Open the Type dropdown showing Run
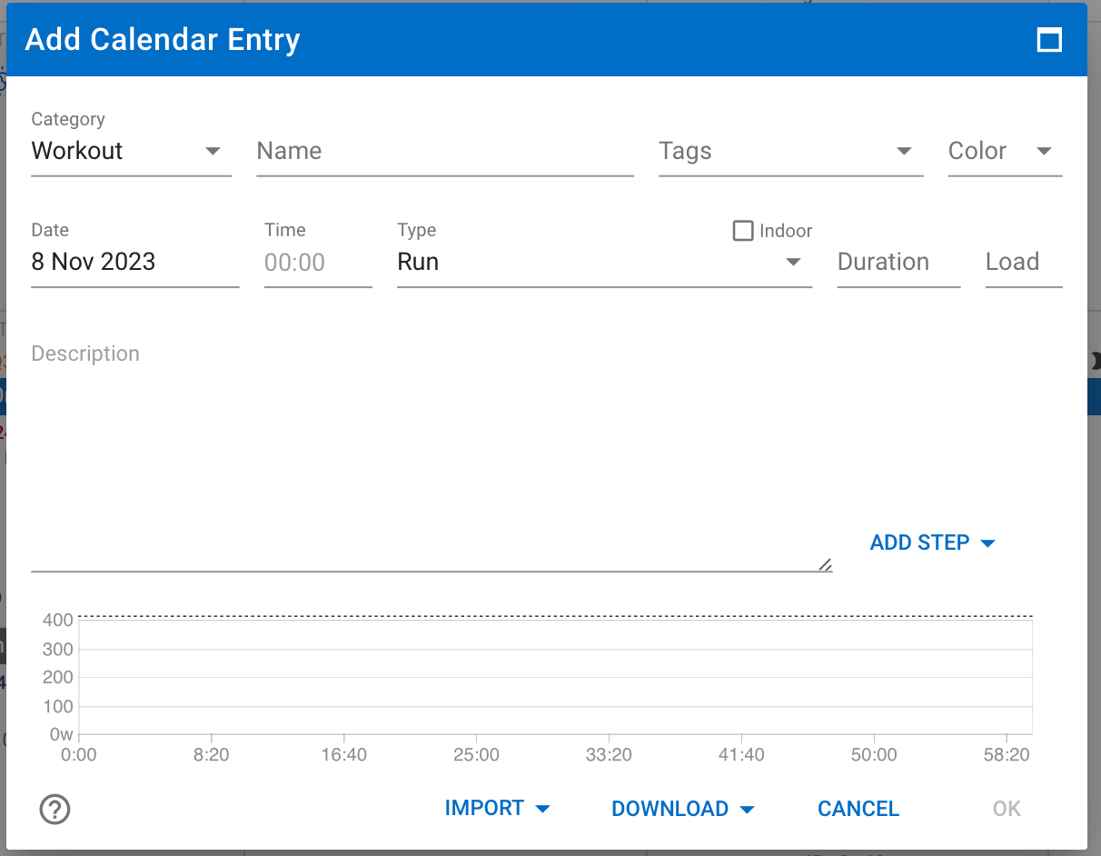This screenshot has height=856, width=1101. click(604, 263)
